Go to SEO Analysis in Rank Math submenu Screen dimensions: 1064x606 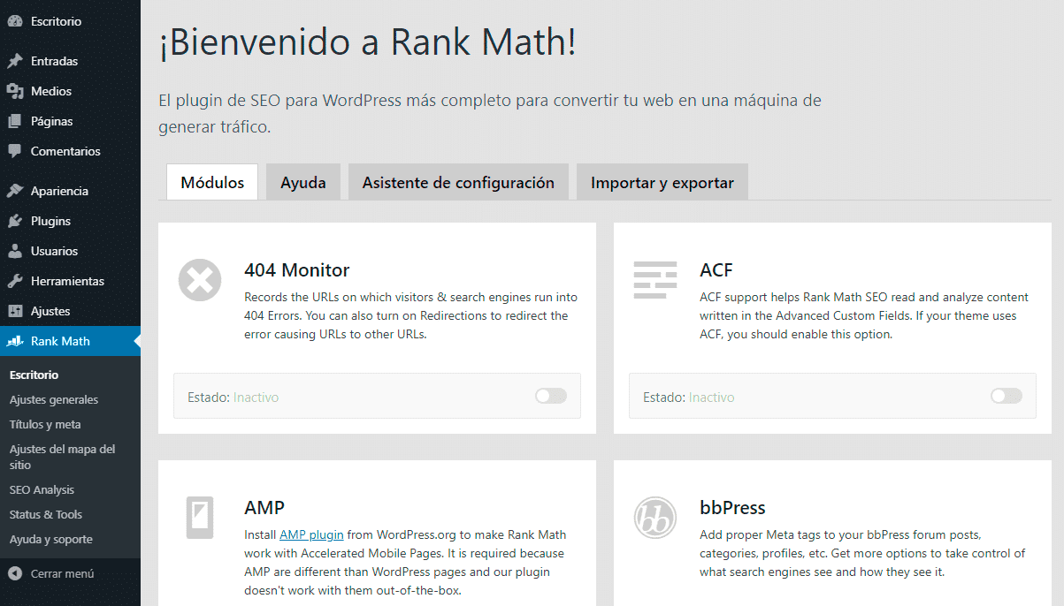pyautogui.click(x=40, y=489)
